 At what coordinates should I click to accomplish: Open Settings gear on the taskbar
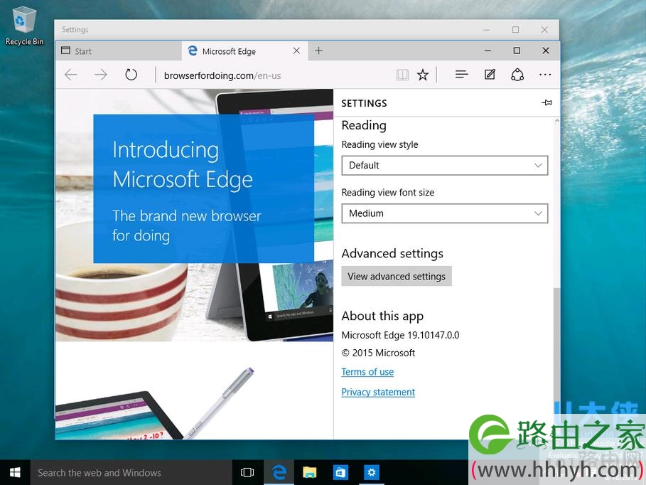pos(371,473)
